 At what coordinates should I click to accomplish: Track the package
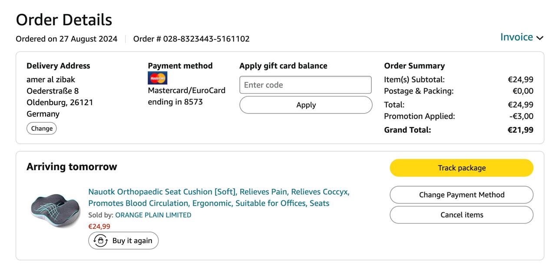click(x=461, y=168)
